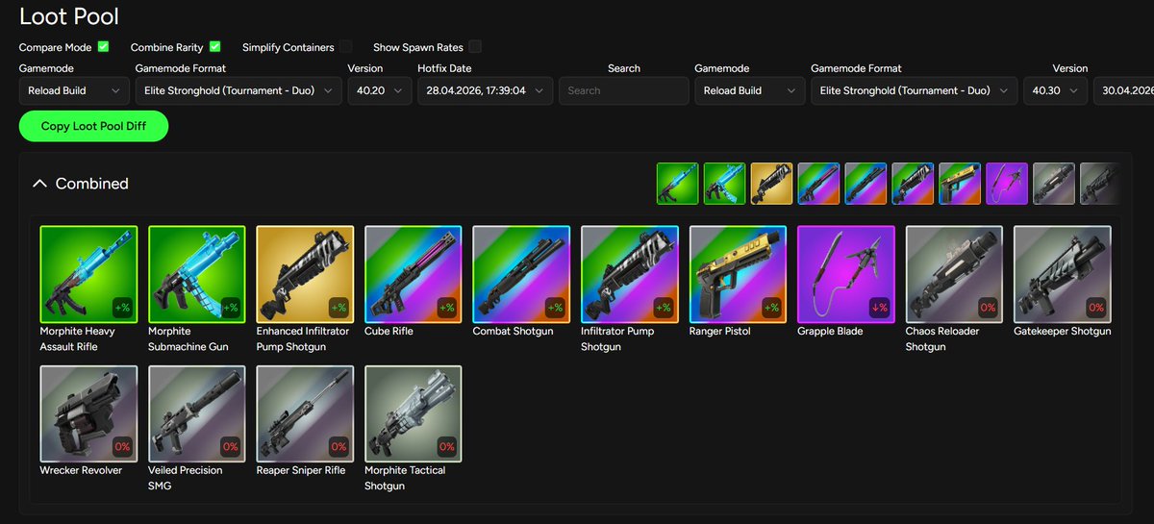Screen dimensions: 1154x524
Task: Click the Loot Pool page heading
Action: [x=69, y=15]
